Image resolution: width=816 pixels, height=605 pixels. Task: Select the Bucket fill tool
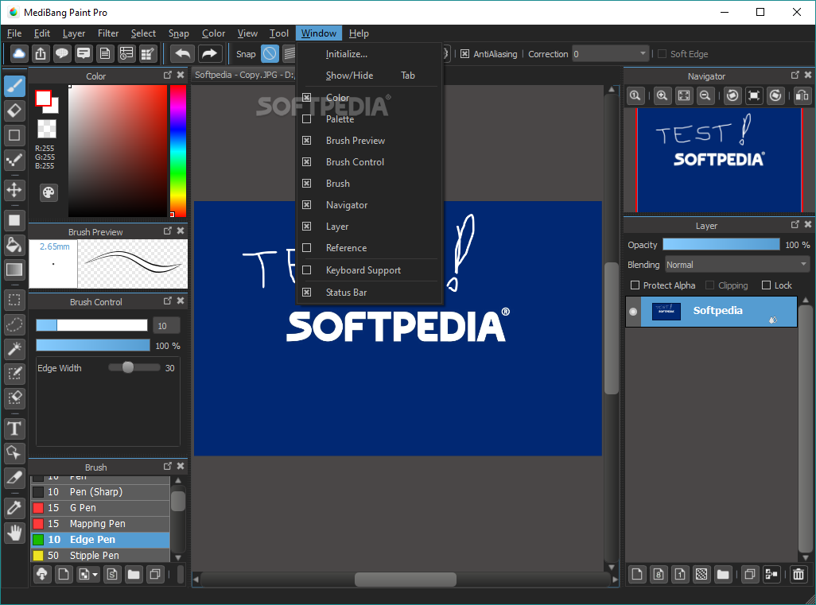14,245
